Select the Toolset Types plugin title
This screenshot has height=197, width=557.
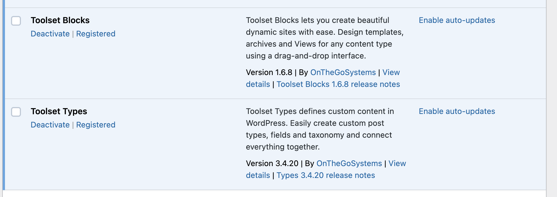[59, 111]
